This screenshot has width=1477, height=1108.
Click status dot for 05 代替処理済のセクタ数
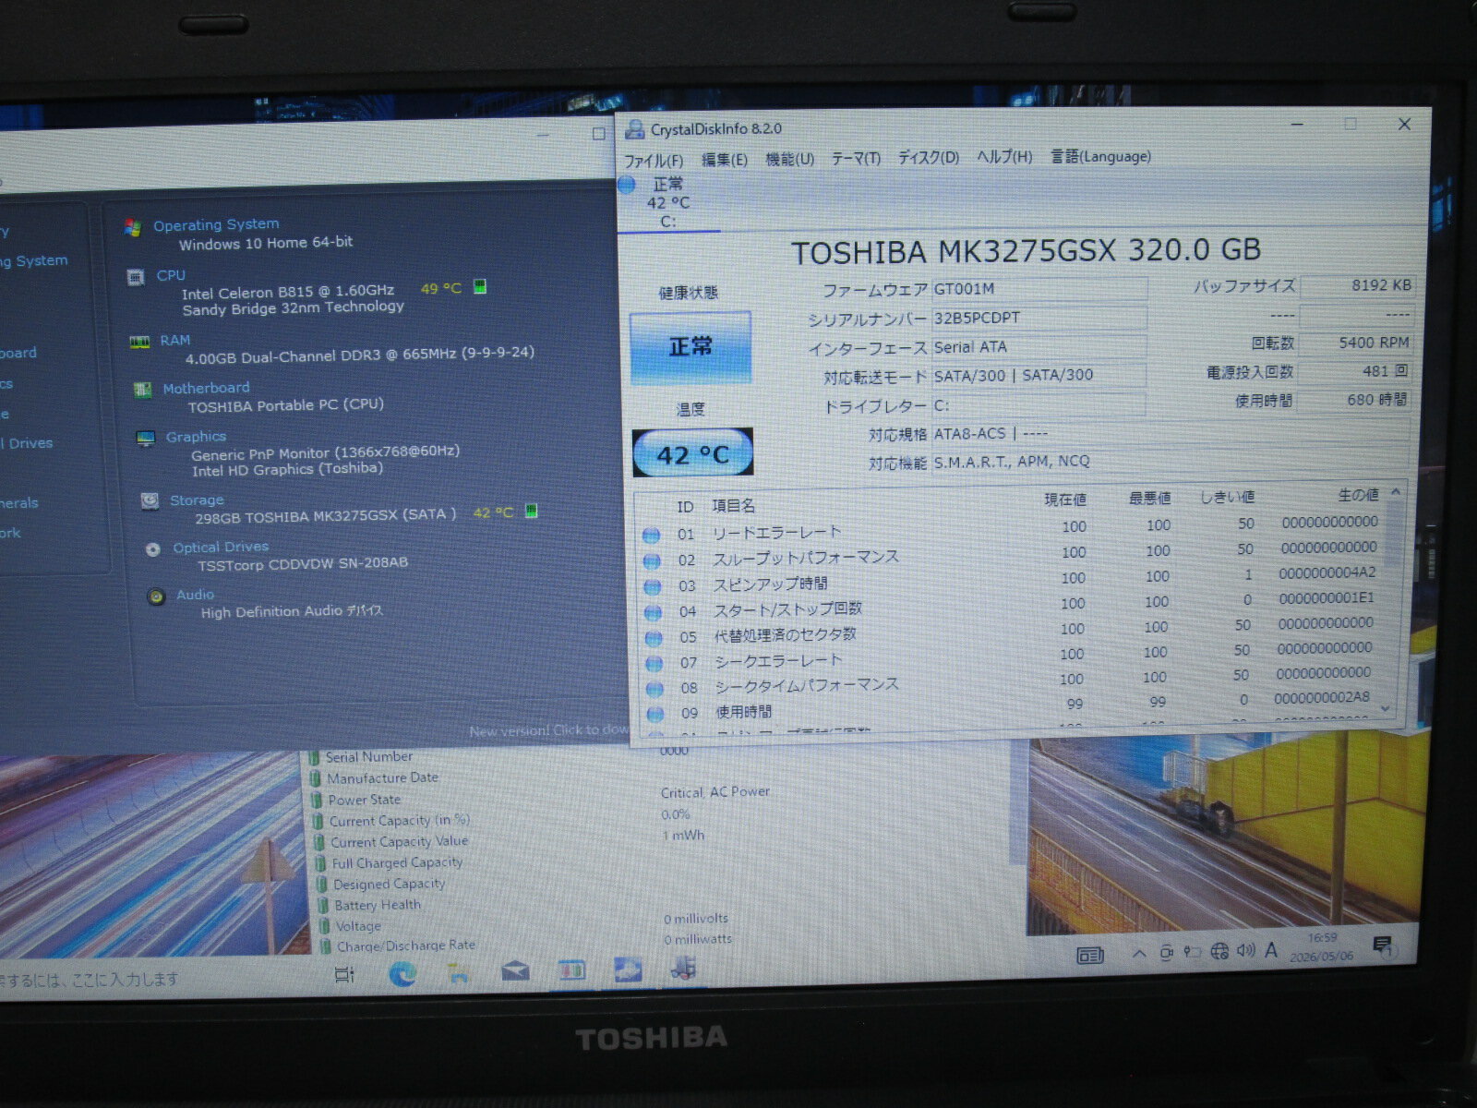[654, 637]
